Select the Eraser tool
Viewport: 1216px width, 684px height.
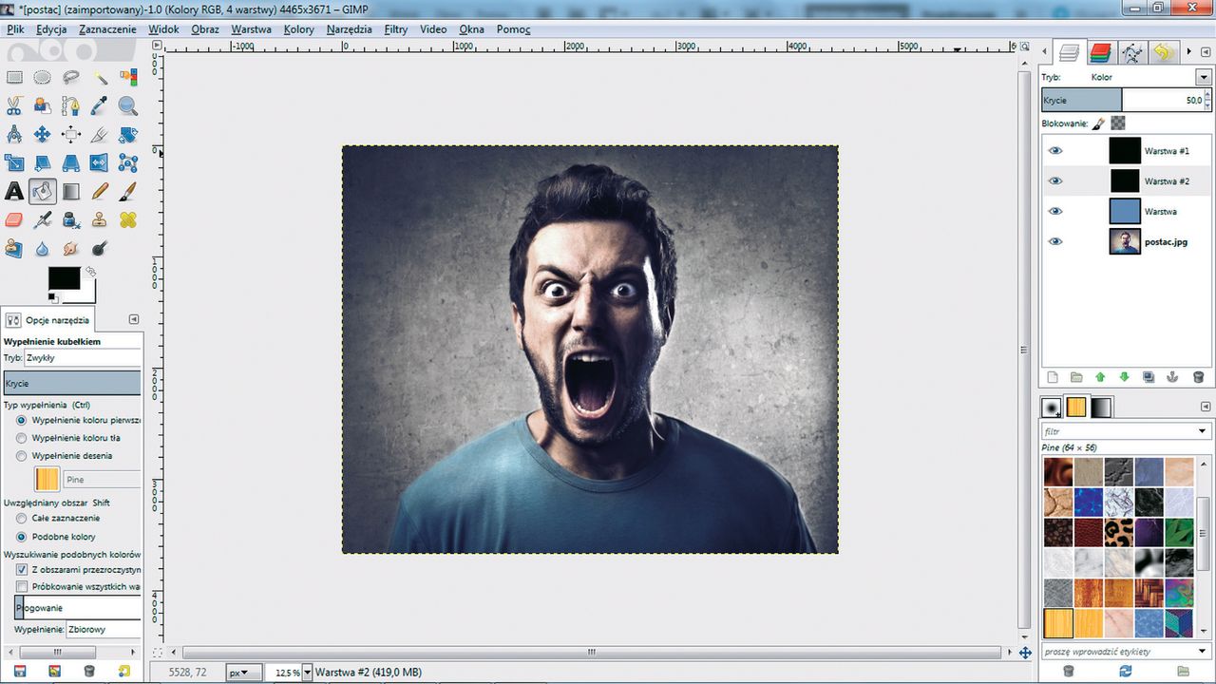point(14,219)
